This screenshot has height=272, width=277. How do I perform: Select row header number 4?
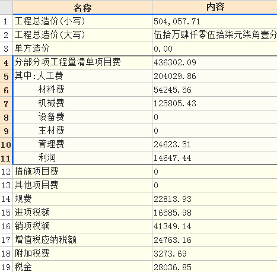6,62
